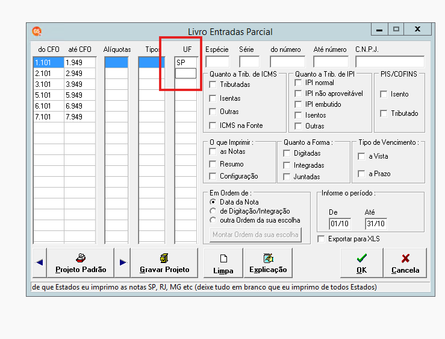Check the Outras IPI option
Viewport: 445px width, 339px height.
click(x=298, y=126)
